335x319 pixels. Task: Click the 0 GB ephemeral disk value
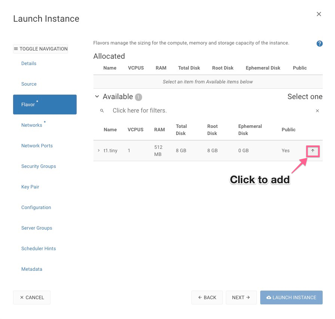click(x=243, y=151)
